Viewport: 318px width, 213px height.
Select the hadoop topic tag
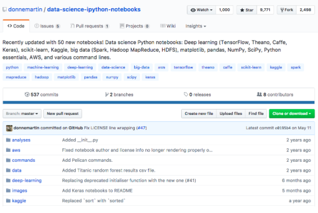tap(42, 77)
